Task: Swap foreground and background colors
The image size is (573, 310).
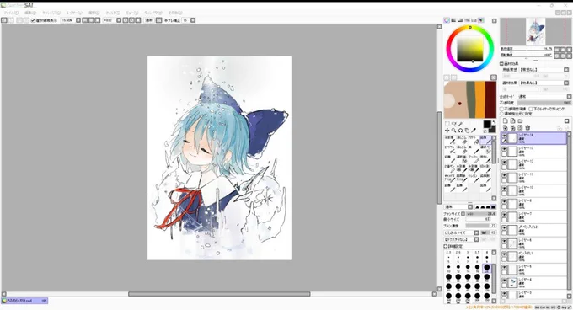Action: point(495,122)
